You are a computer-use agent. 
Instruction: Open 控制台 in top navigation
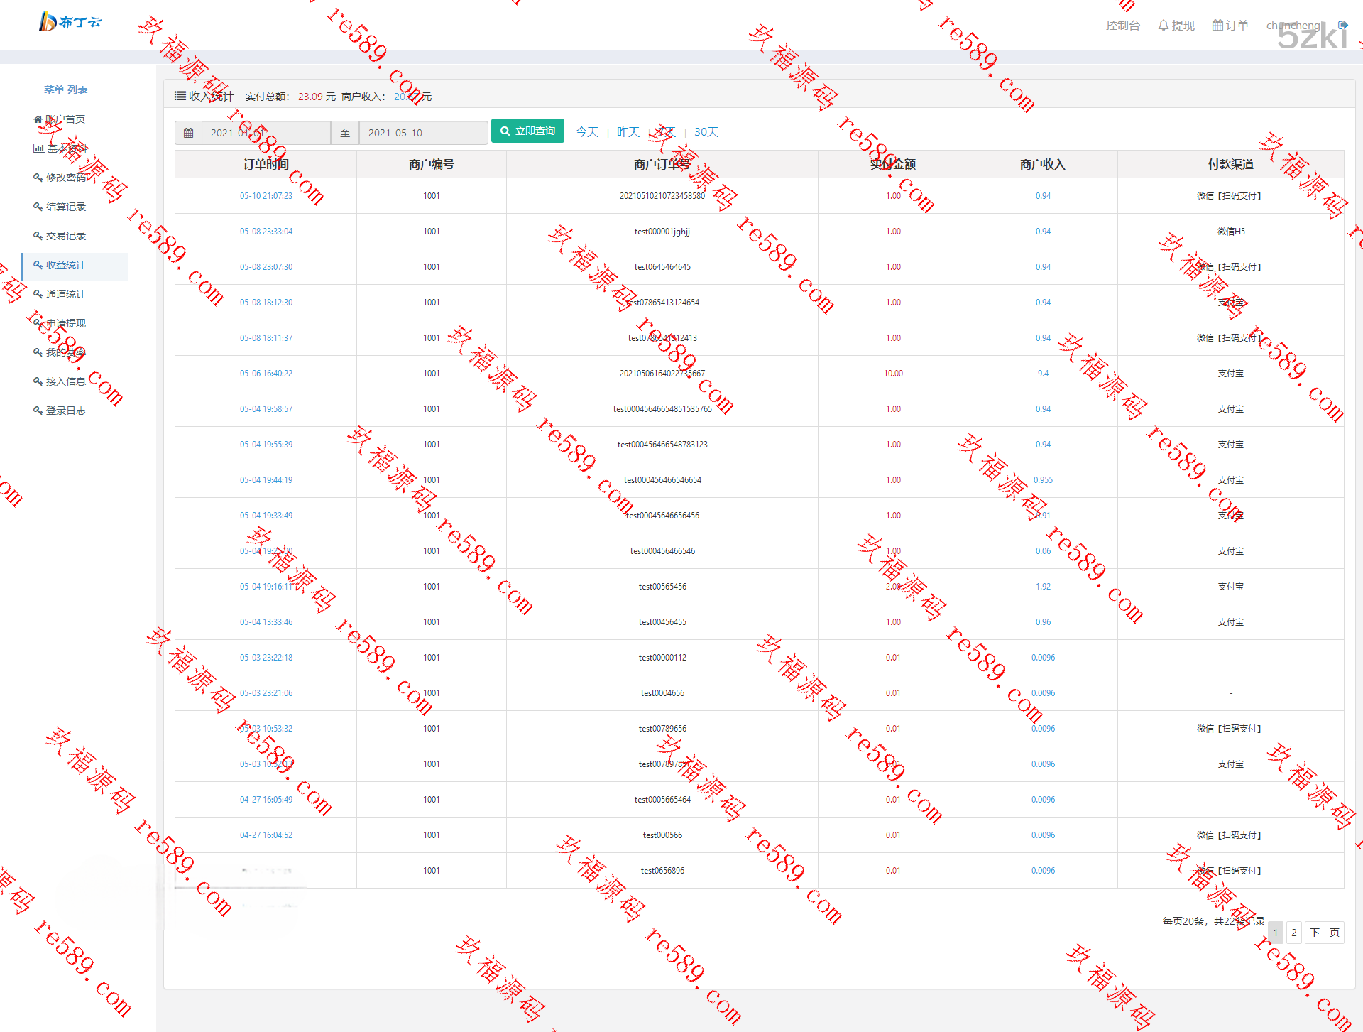tap(1122, 26)
